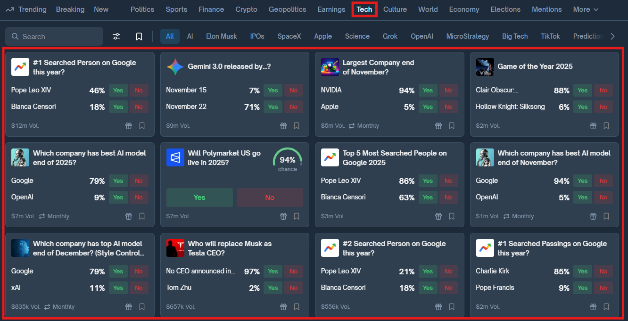Click the gift icon on the Tesla CEO card
This screenshot has width=628, height=321.
coord(283,306)
